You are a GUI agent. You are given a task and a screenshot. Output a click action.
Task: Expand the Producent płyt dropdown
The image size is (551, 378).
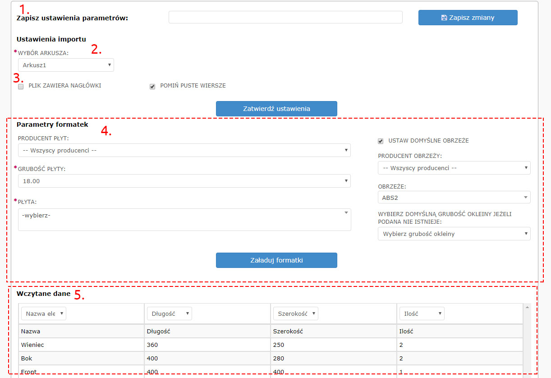(184, 150)
